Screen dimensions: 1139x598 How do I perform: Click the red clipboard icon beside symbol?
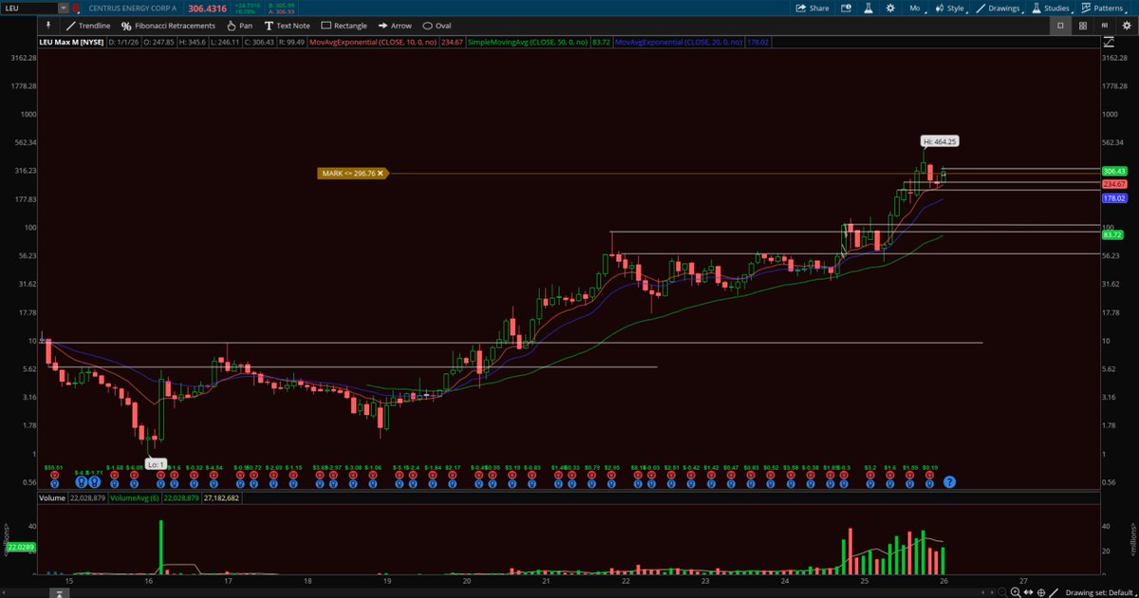click(x=76, y=8)
